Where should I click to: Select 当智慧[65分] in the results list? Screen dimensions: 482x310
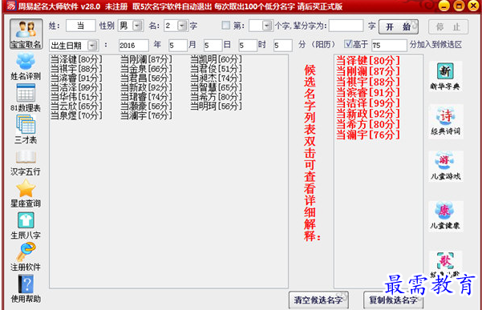tap(216, 87)
